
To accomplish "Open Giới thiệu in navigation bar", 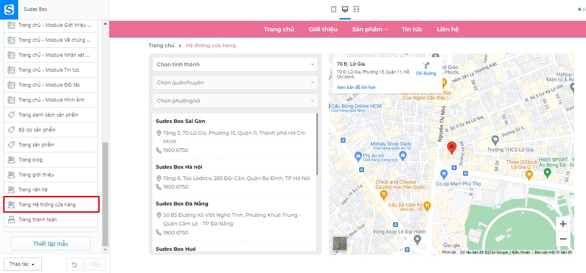I will coord(323,29).
